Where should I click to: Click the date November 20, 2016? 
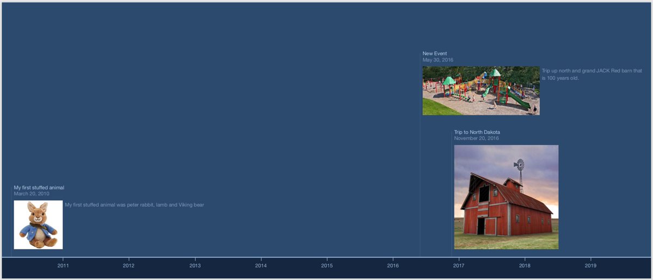coord(477,138)
